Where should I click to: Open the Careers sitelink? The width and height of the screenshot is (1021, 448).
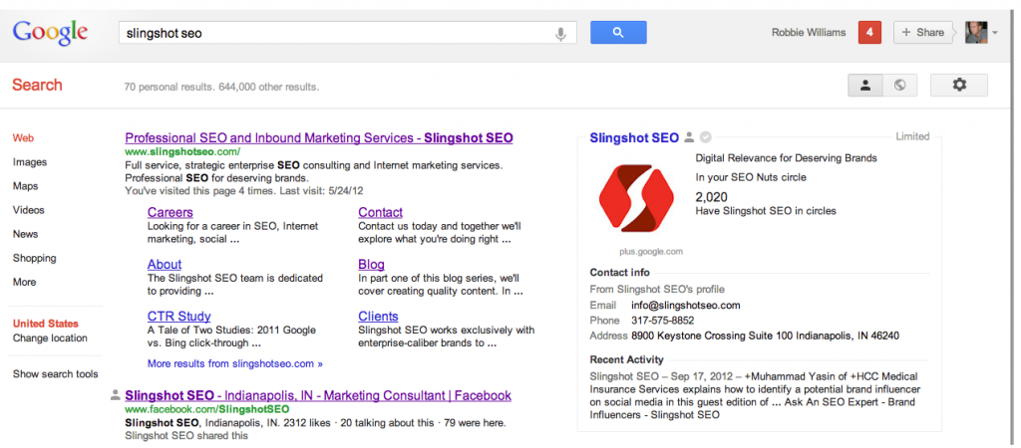pos(170,212)
